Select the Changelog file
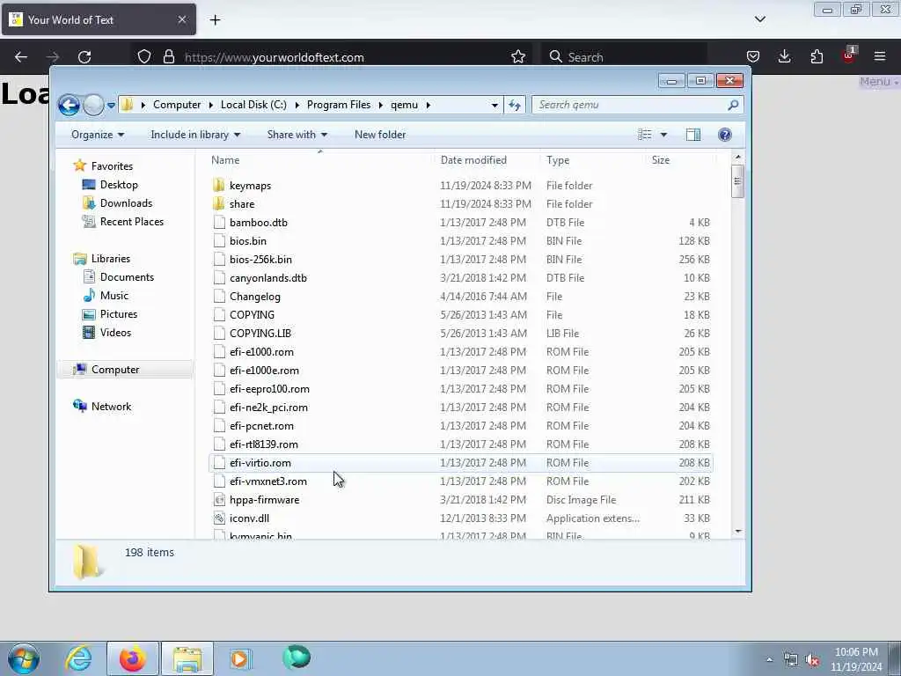Image resolution: width=901 pixels, height=676 pixels. point(254,297)
